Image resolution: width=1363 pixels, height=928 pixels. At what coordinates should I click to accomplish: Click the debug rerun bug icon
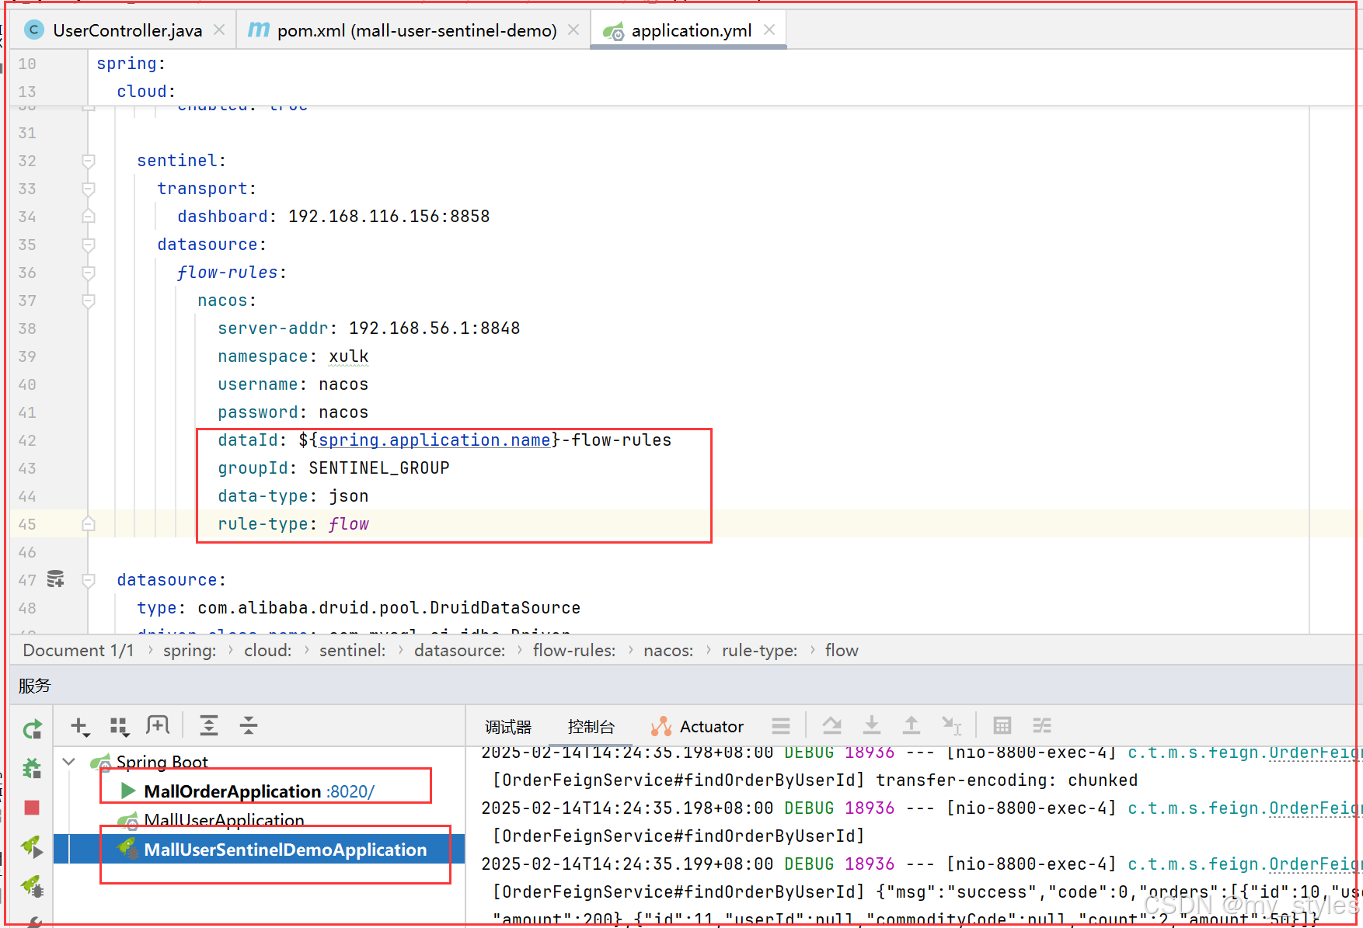(x=32, y=769)
